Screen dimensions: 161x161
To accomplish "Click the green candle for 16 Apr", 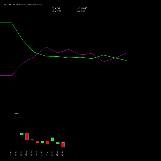I will (x=22, y=134).
